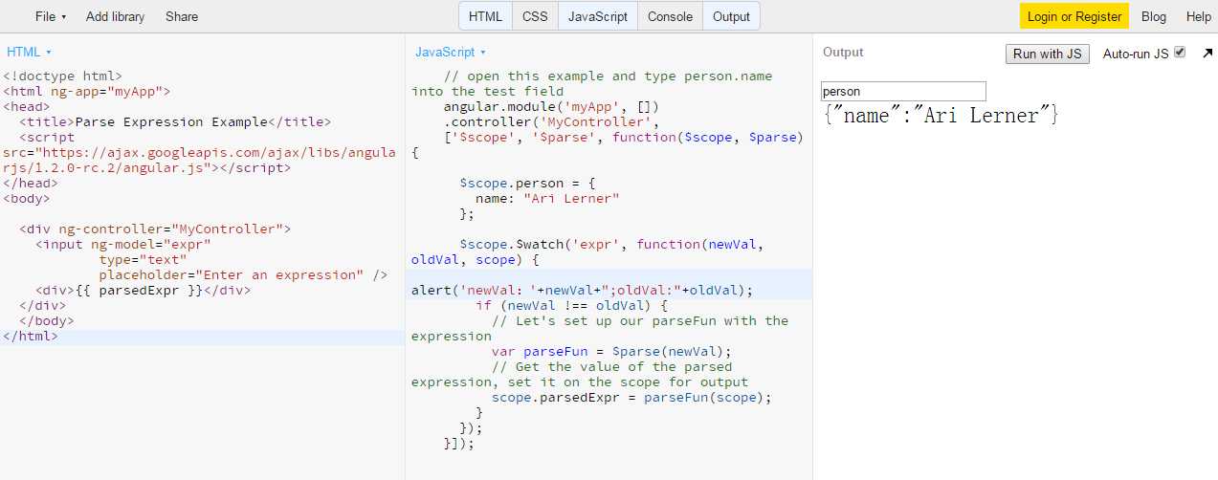Click Add library

[115, 16]
